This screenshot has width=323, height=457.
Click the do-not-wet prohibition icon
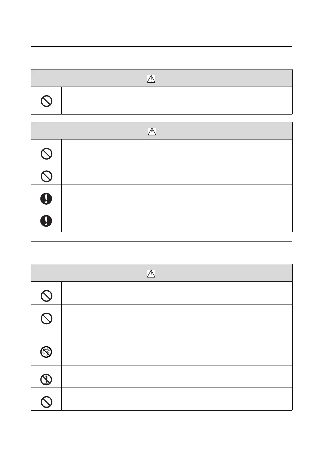[x=46, y=352]
